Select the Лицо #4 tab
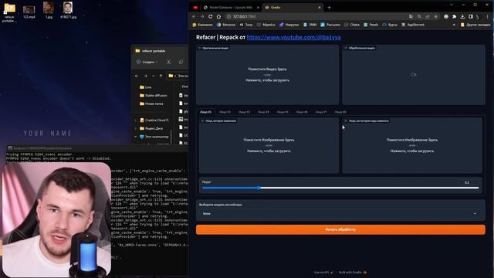Viewport: 494px width, 278px height. click(x=263, y=112)
